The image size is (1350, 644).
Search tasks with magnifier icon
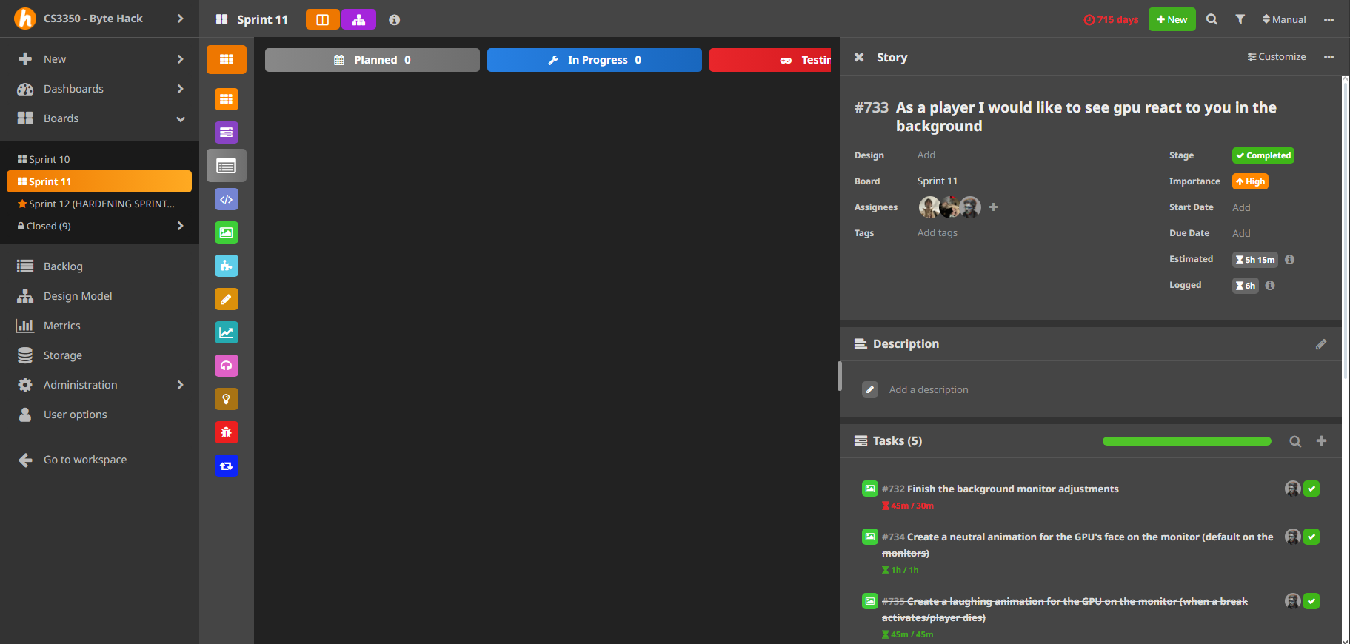(1295, 441)
